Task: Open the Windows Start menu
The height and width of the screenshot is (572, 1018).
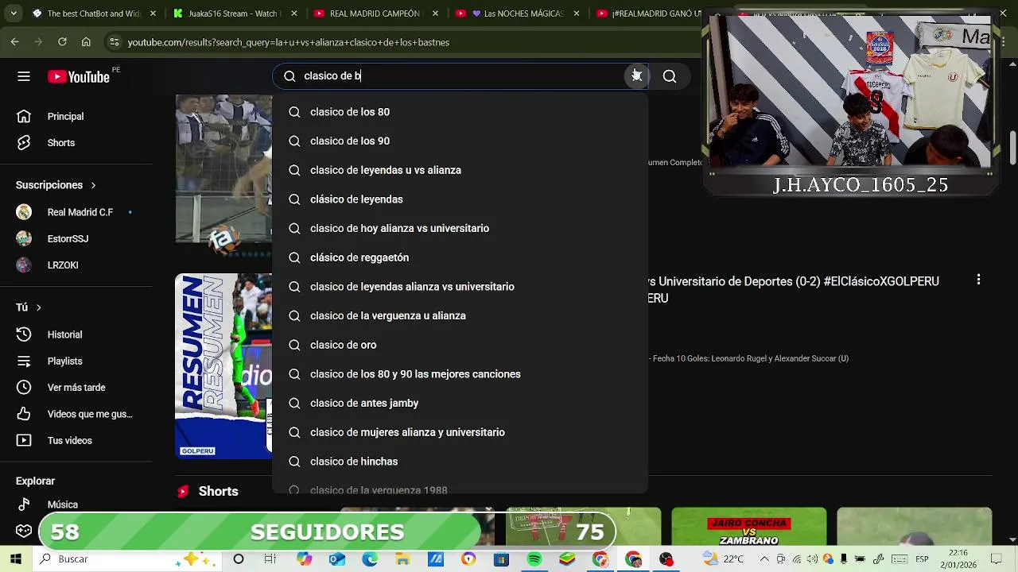Action: pos(16,559)
